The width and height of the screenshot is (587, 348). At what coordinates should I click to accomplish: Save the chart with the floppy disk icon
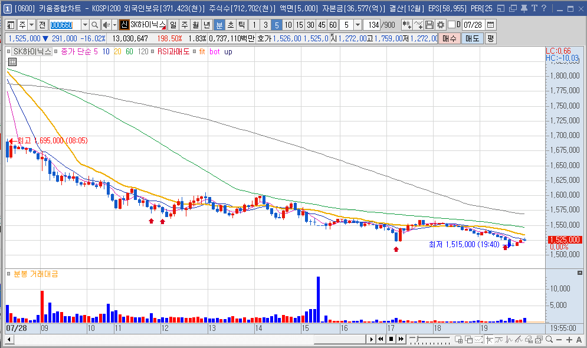tap(429, 25)
